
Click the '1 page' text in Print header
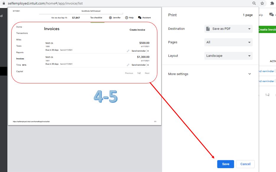pos(248,15)
